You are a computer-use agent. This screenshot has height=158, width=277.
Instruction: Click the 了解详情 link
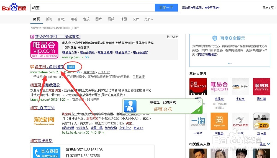[x=139, y=77]
